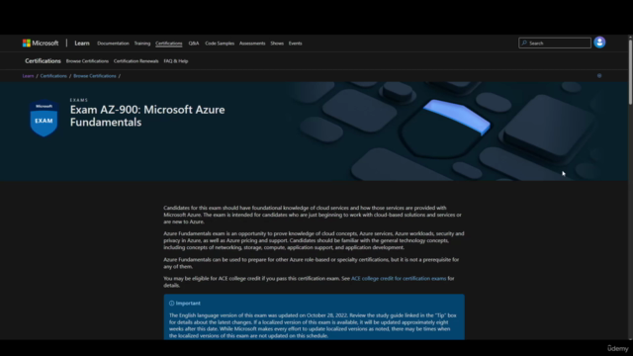The height and width of the screenshot is (356, 633).
Task: Click the Exam AZ-900 title heading
Action: [x=147, y=116]
